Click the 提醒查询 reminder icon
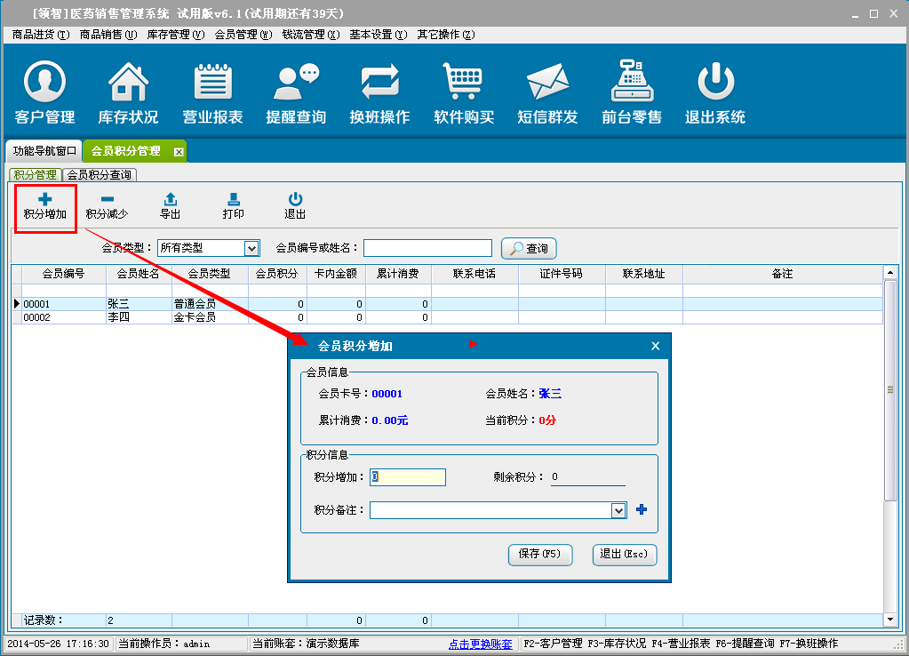 [x=296, y=93]
